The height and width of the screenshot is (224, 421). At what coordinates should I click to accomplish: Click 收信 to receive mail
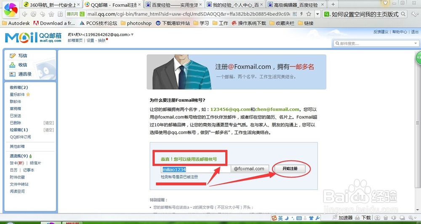point(23,65)
